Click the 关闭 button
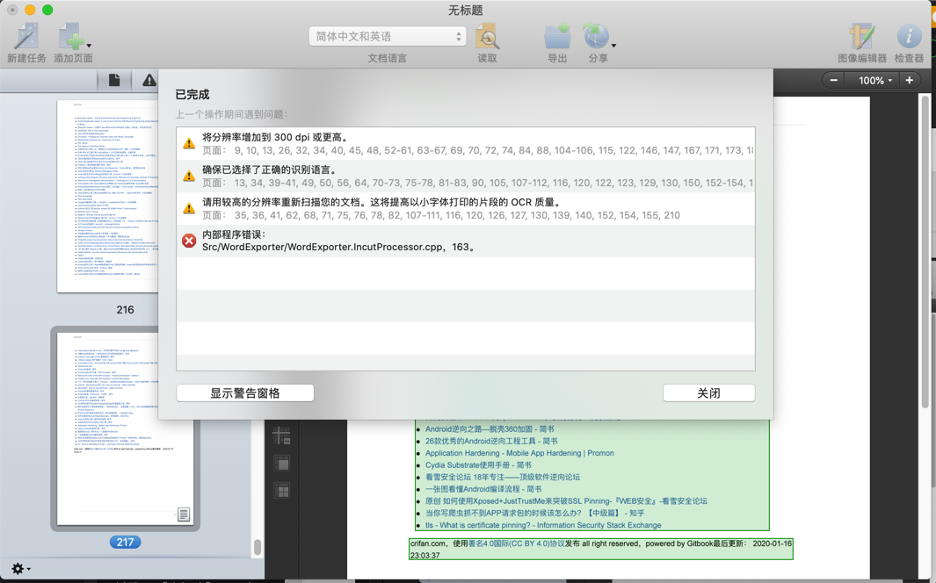The height and width of the screenshot is (583, 936). [x=708, y=392]
